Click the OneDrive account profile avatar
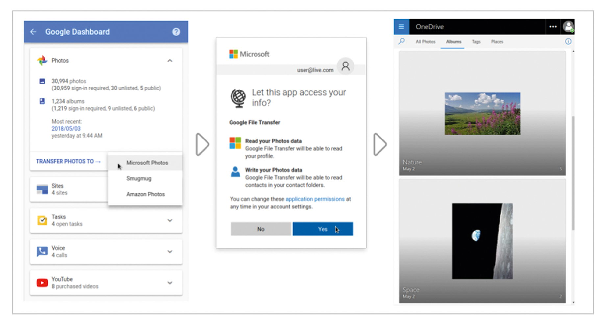The height and width of the screenshot is (329, 610). pyautogui.click(x=568, y=27)
